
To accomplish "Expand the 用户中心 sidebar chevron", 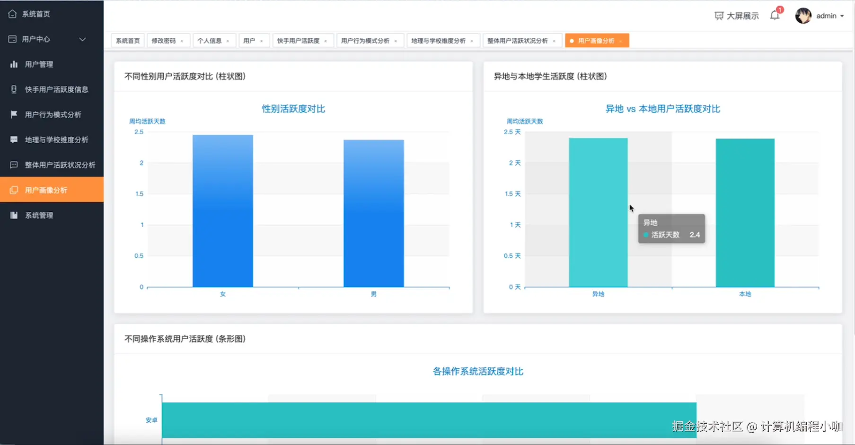I will [82, 39].
